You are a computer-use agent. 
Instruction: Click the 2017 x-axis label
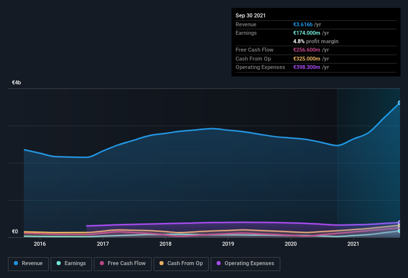click(103, 244)
